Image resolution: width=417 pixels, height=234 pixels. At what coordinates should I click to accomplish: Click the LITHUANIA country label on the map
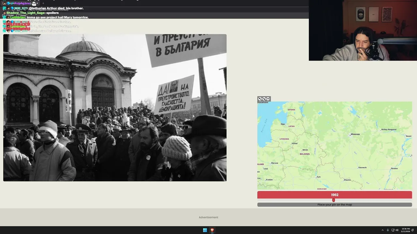[x=284, y=139]
